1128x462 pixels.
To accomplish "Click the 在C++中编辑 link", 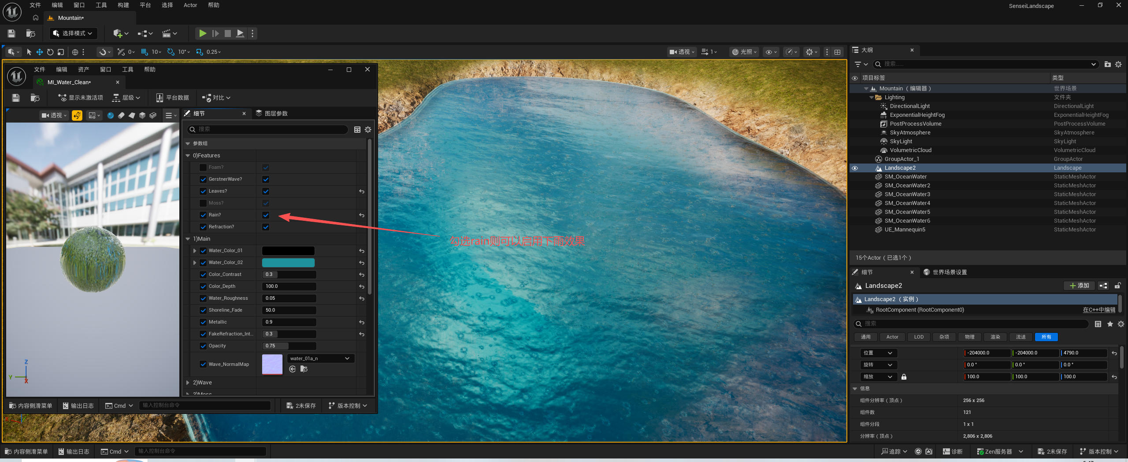I will (x=1099, y=310).
